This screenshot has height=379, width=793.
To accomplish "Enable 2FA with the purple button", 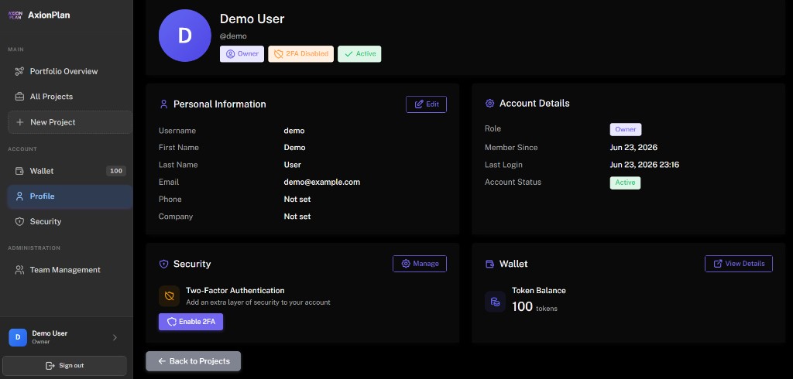I will tap(191, 322).
